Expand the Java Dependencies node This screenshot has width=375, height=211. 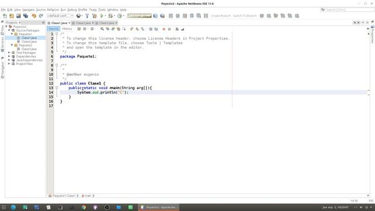point(9,60)
